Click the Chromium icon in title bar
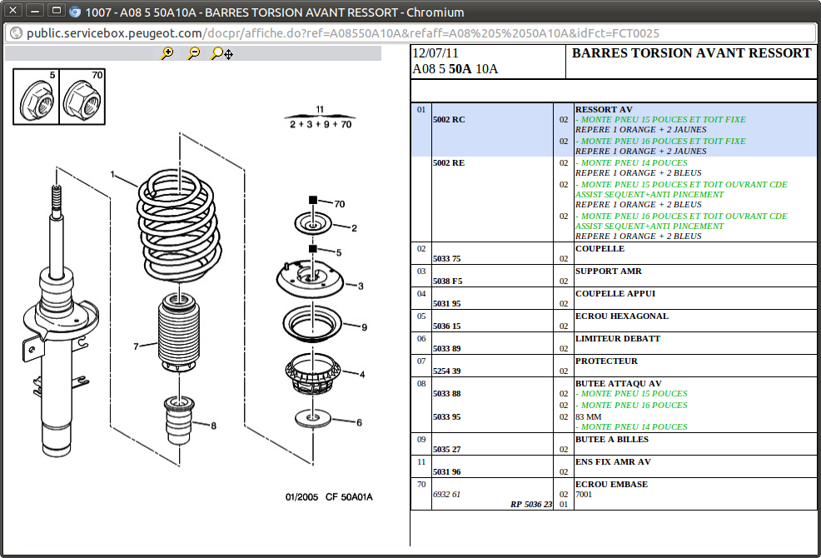 (75, 12)
